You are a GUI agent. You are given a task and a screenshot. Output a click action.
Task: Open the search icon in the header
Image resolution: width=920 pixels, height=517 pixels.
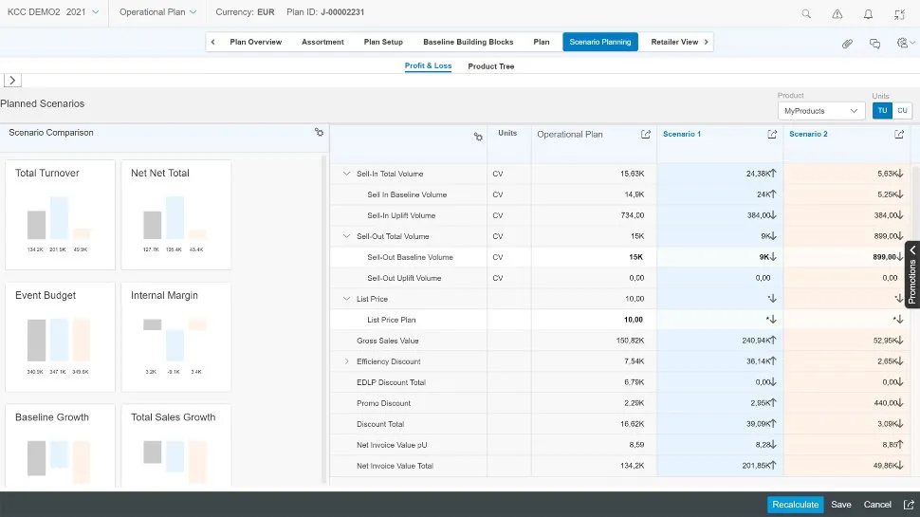[x=806, y=14]
